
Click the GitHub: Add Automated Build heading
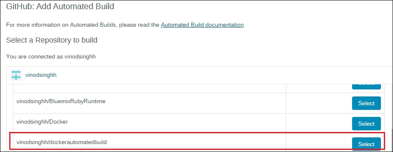coord(60,6)
